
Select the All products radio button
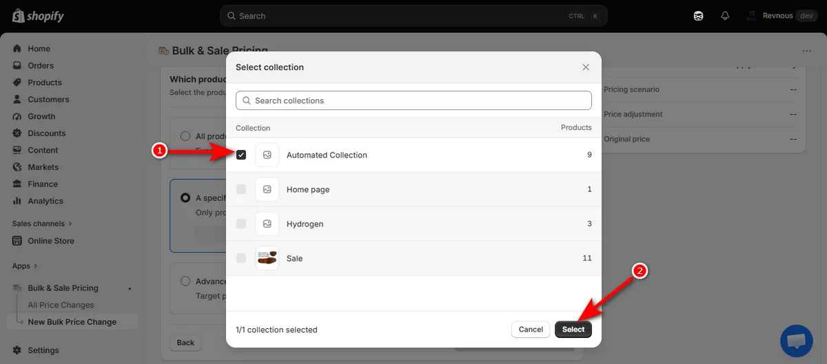click(185, 136)
